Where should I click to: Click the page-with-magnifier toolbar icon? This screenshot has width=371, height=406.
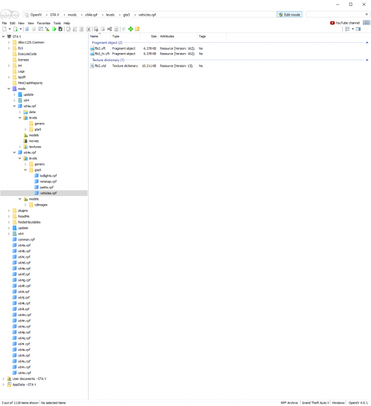75,29
